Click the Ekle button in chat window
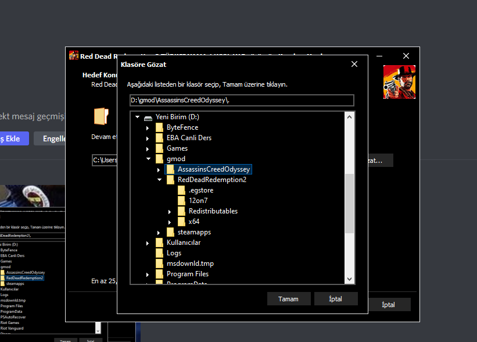The width and height of the screenshot is (477, 342). [14, 138]
